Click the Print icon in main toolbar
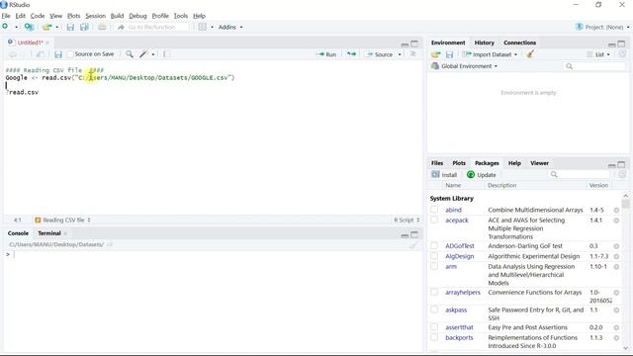Screen dimensions: 633x356 pyautogui.click(x=102, y=27)
